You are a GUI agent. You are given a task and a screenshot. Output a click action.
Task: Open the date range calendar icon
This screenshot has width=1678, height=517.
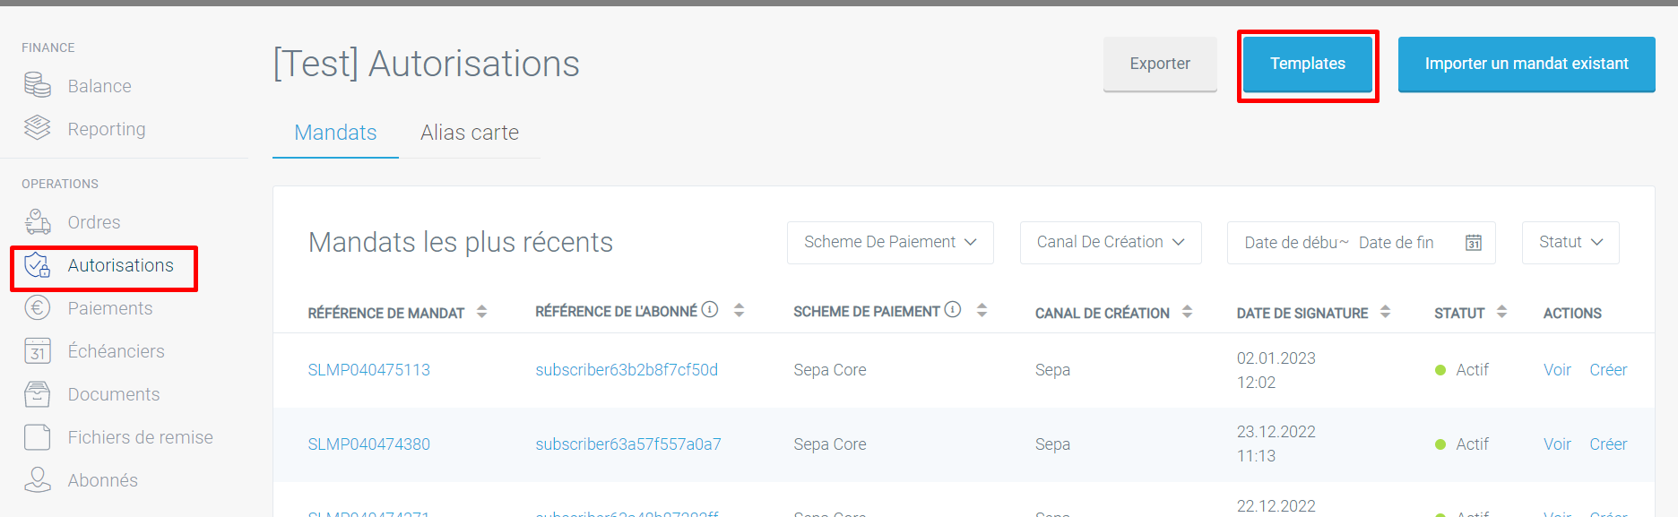pyautogui.click(x=1474, y=243)
